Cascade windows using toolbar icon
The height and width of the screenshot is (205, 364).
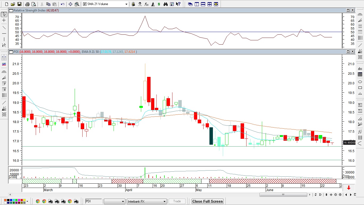[x=190, y=4]
